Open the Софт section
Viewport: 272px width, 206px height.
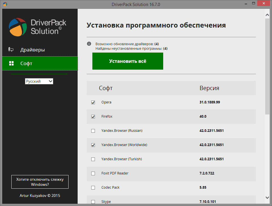coord(40,63)
